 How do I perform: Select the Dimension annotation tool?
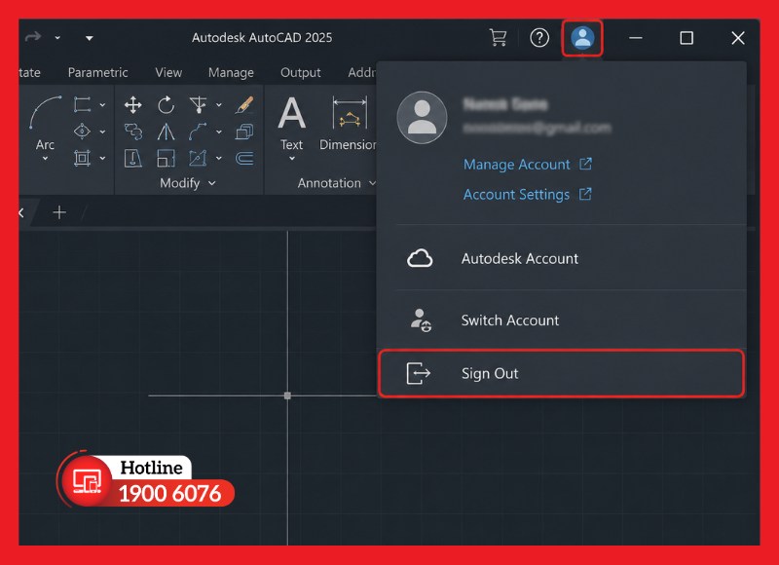[x=349, y=124]
